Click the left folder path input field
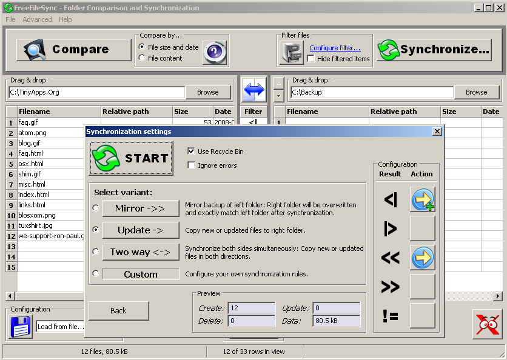Screen dimensions: 507x360 (x=96, y=93)
